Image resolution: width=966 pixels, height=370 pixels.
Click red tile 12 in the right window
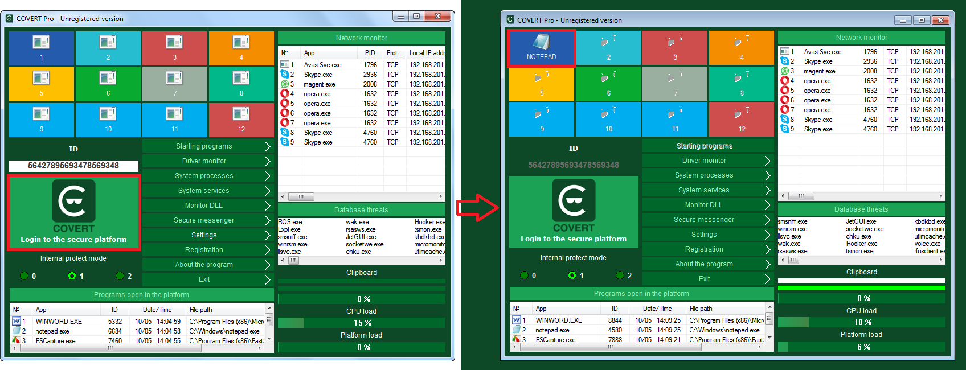[x=742, y=120]
